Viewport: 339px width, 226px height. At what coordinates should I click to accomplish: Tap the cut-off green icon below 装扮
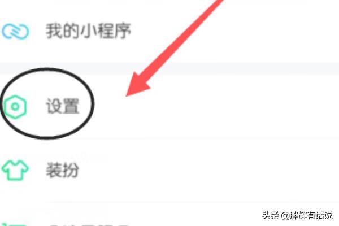(15, 224)
